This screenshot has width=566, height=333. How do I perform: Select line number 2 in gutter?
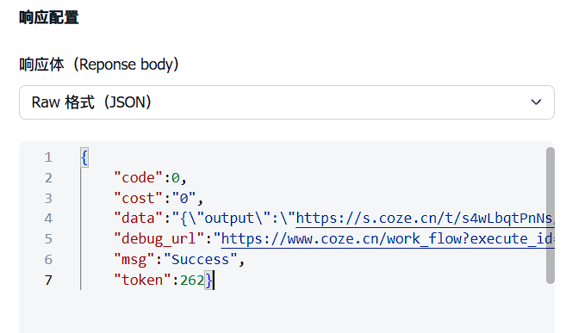(48, 178)
